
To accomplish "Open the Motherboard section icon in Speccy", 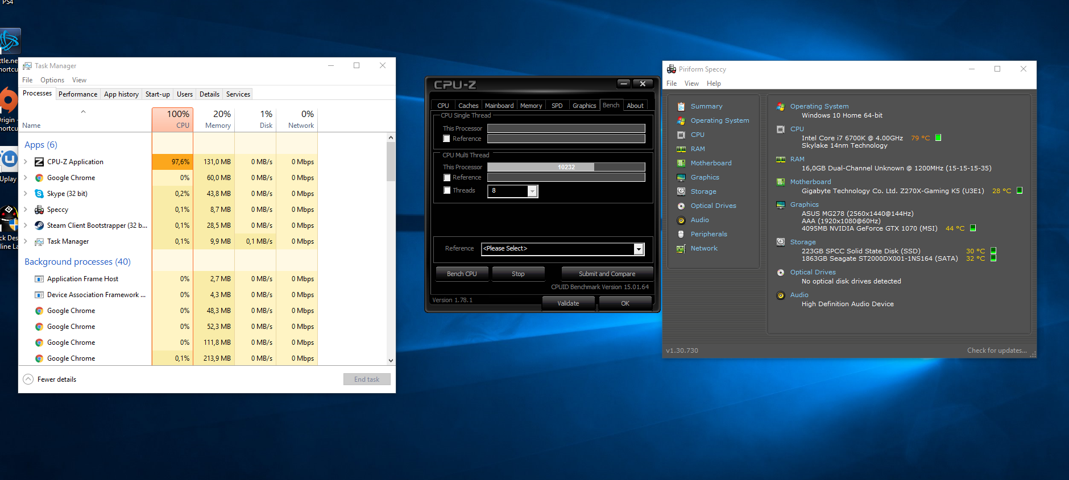I will pyautogui.click(x=681, y=163).
